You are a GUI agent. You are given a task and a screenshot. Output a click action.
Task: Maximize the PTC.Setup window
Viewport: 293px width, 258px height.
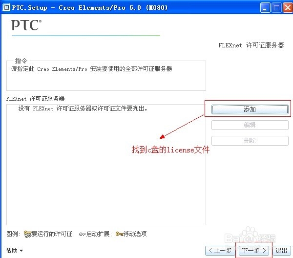[x=276, y=8]
